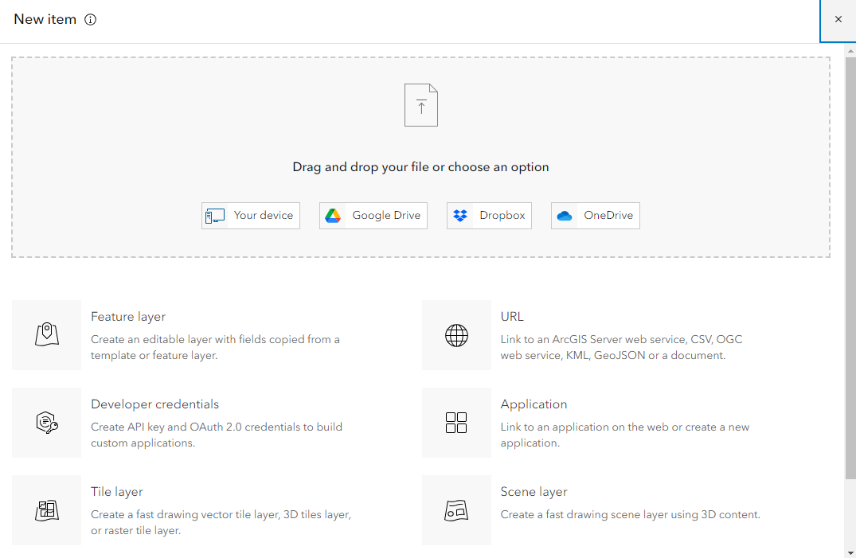Screen dimensions: 856x558
Task: Select Dropbox as file source
Action: click(x=489, y=216)
